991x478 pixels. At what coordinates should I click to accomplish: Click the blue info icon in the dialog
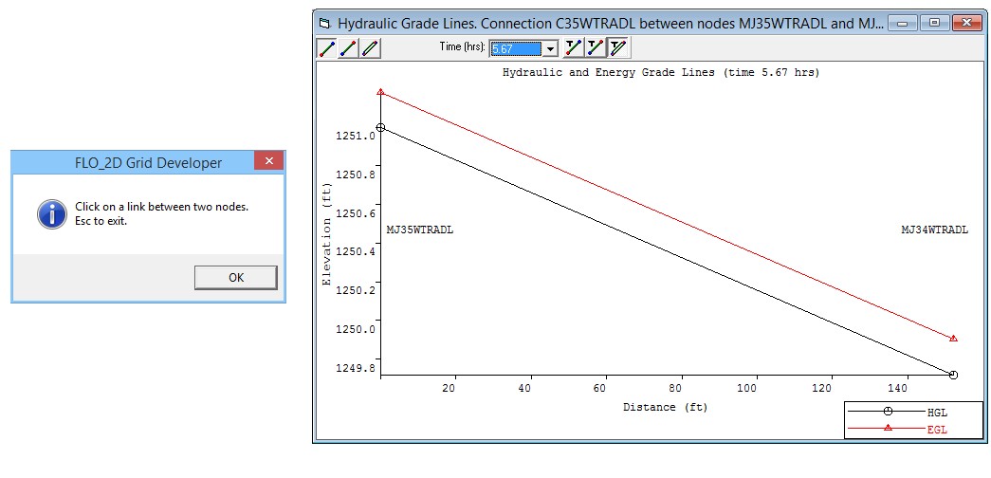point(51,213)
